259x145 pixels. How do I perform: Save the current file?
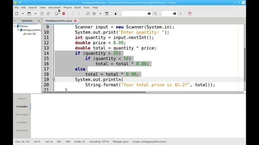42,14
